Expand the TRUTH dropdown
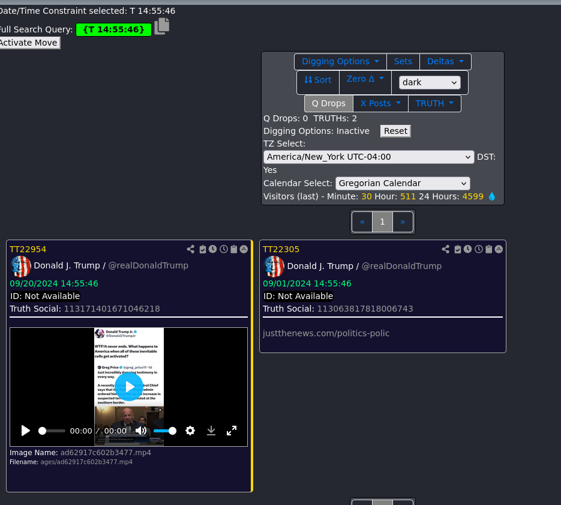 pos(434,103)
